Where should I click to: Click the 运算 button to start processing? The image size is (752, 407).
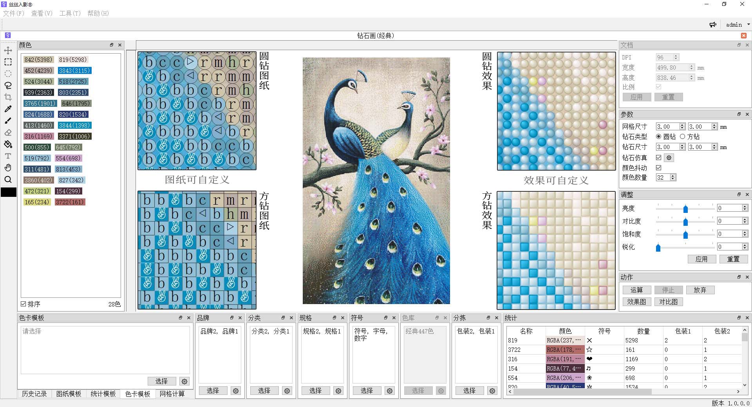(636, 290)
